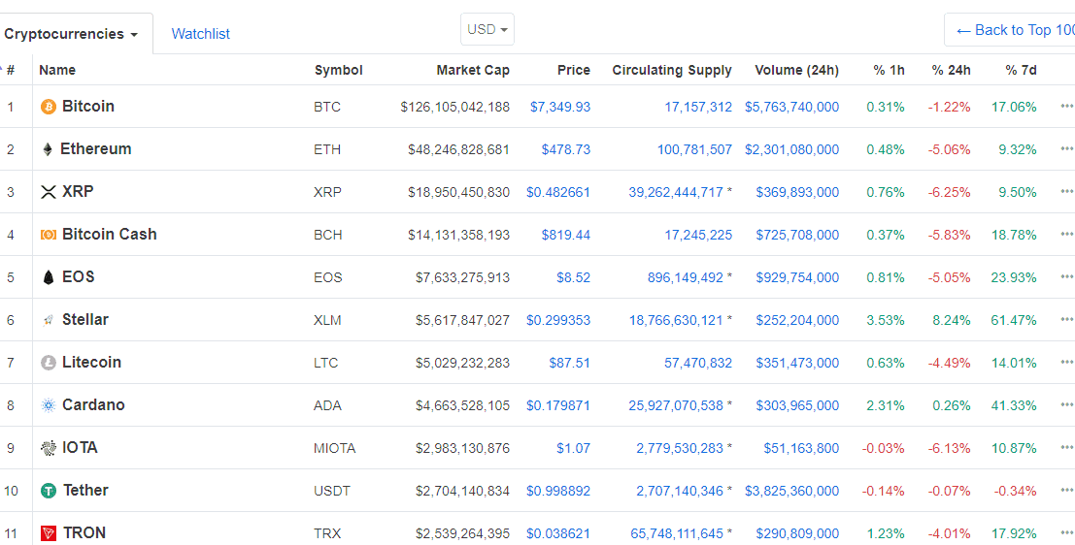Click the Bitcoin coin logo icon

(49, 107)
